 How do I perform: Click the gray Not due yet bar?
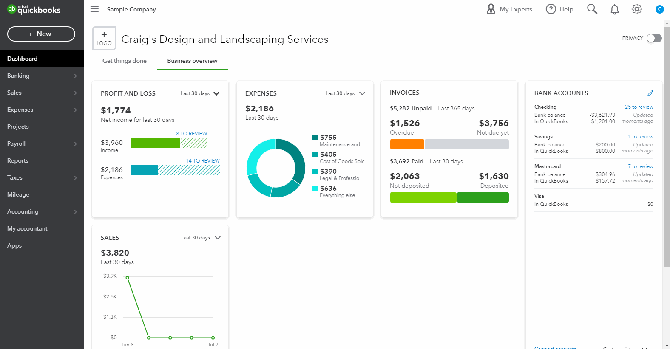tap(467, 144)
